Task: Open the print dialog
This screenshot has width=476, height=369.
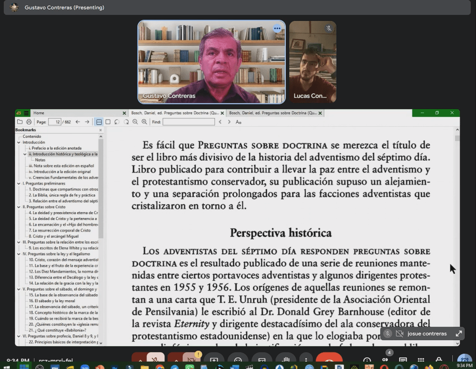Action: [29, 122]
